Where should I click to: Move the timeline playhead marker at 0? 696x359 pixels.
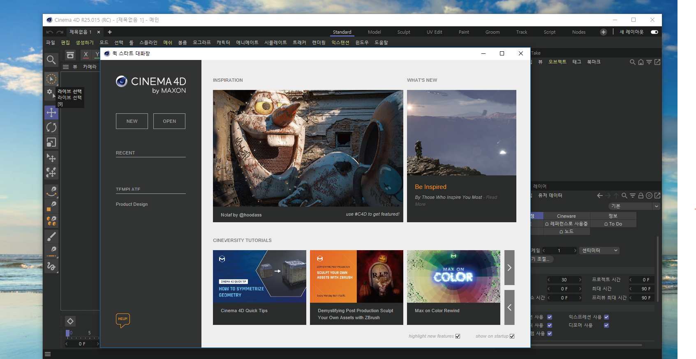[68, 334]
